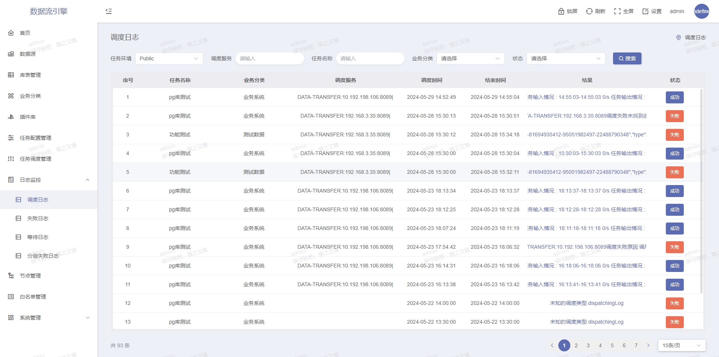The height and width of the screenshot is (357, 719).
Task: Open the 状态 filter dropdown
Action: 566,58
